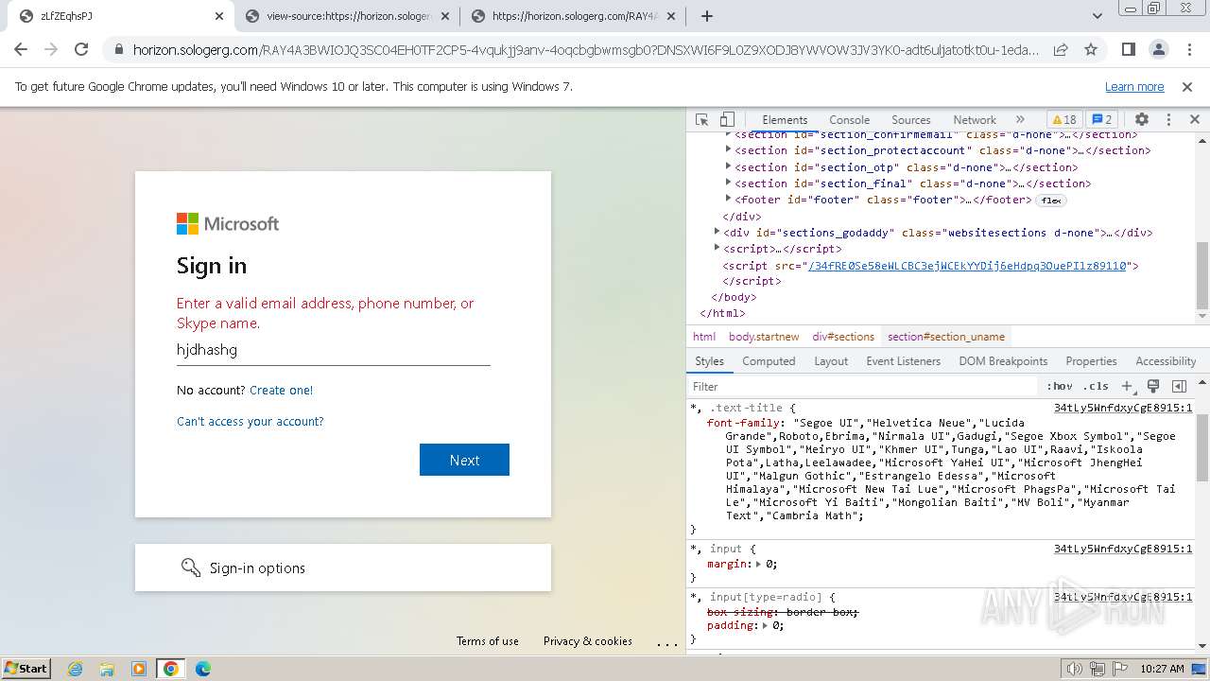Open Privacy & cookies link
This screenshot has width=1210, height=681.
[x=588, y=641]
